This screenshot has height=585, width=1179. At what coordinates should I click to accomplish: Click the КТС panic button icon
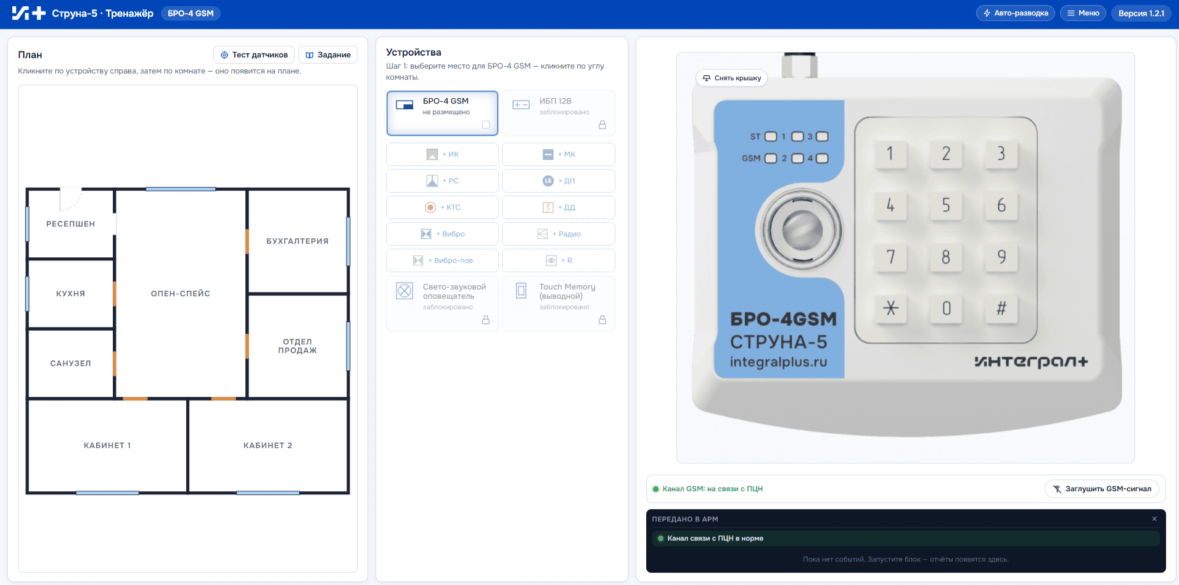pos(430,207)
